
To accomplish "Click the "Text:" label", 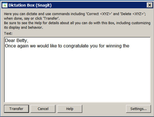I will tap(8, 33).
